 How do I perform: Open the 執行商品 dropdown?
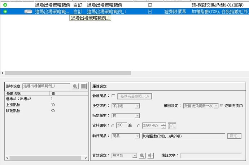pos(137,136)
